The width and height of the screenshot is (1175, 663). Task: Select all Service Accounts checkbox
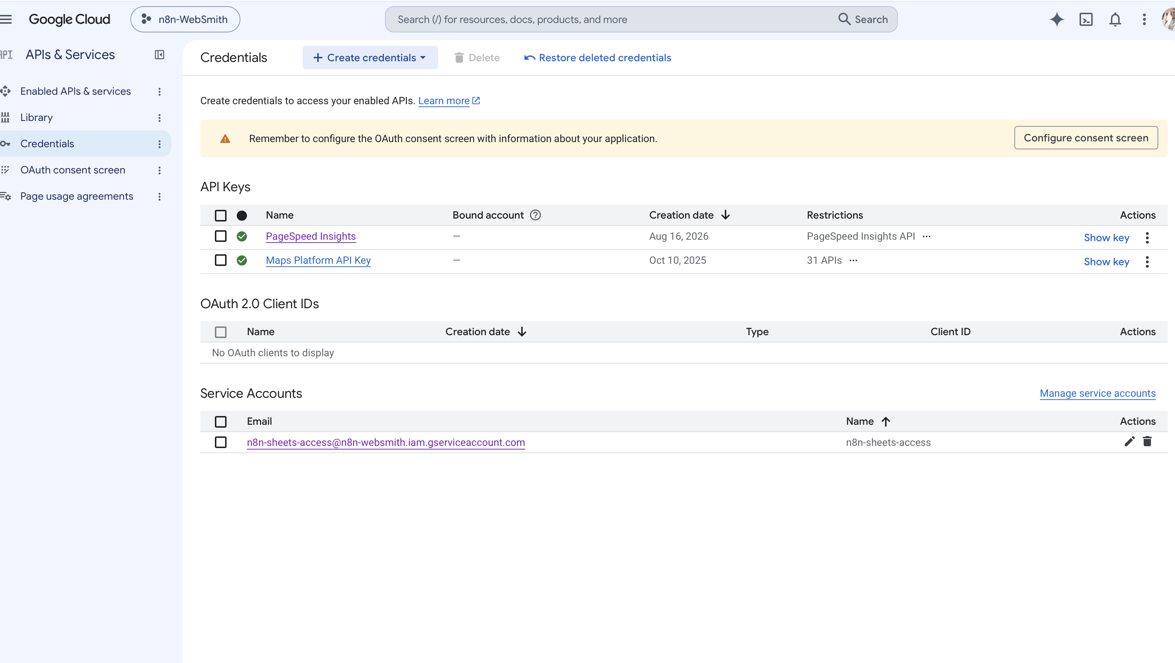click(x=220, y=421)
